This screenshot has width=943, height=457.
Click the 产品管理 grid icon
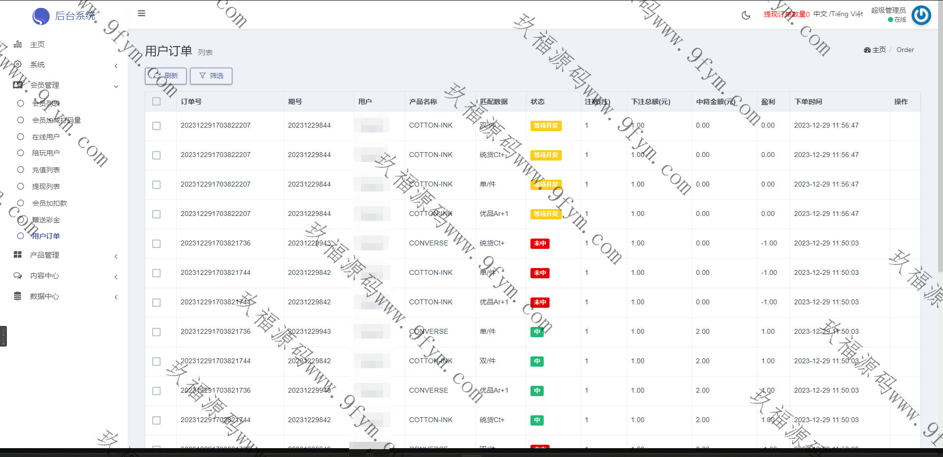click(18, 255)
